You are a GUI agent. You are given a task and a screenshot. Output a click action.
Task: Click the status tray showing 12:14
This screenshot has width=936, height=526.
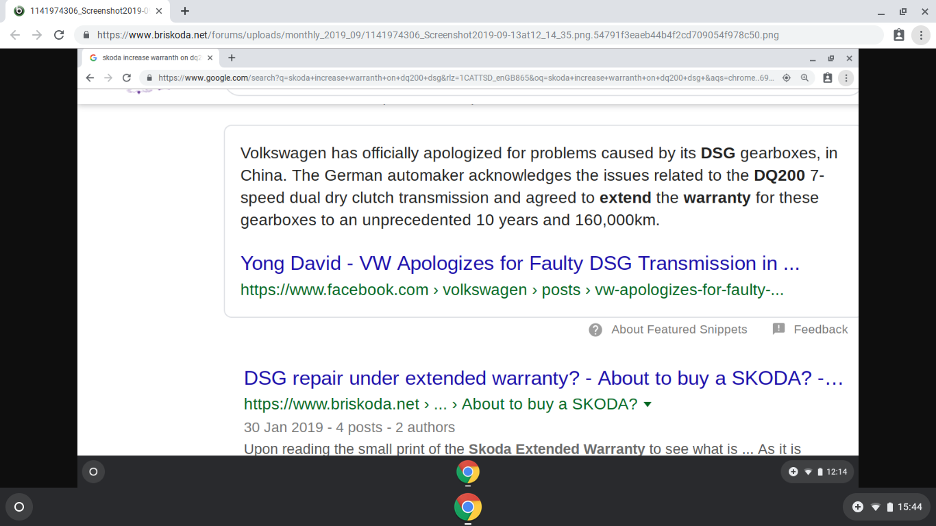tap(817, 472)
